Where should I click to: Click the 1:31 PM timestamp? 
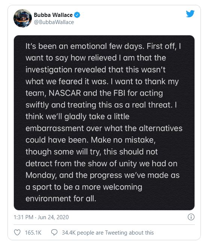(24, 217)
